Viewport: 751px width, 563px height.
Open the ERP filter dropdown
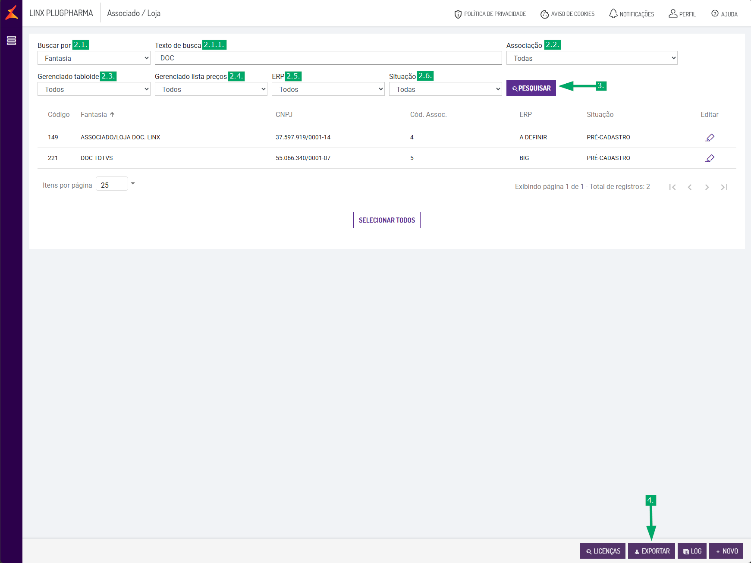[328, 89]
